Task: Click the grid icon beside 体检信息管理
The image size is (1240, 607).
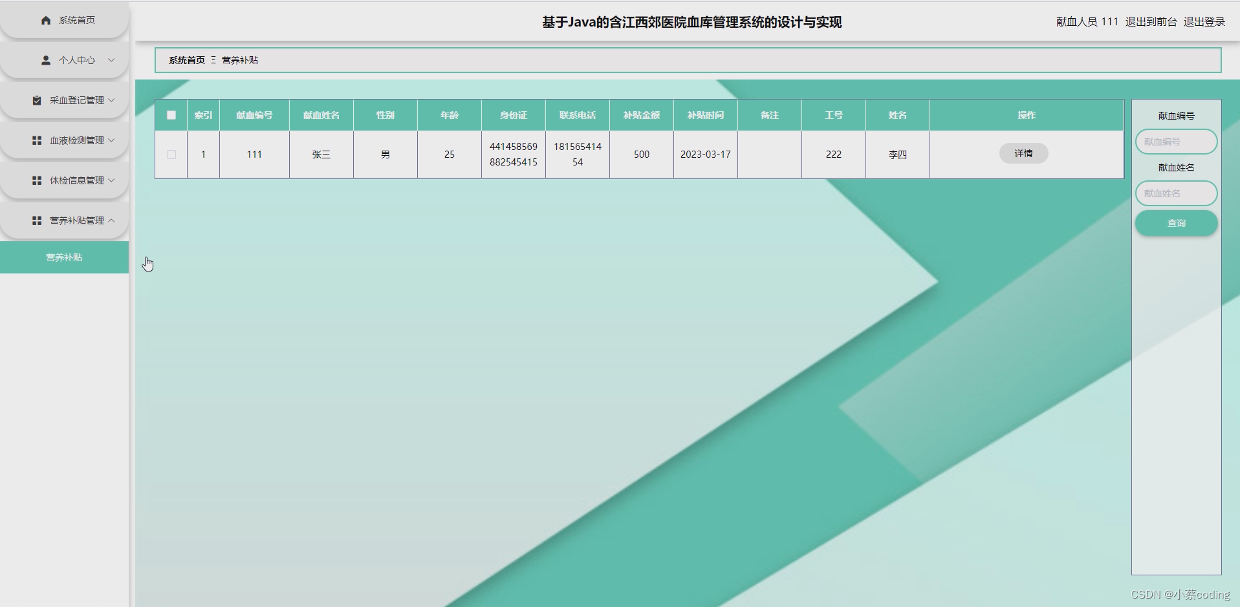Action: click(37, 180)
